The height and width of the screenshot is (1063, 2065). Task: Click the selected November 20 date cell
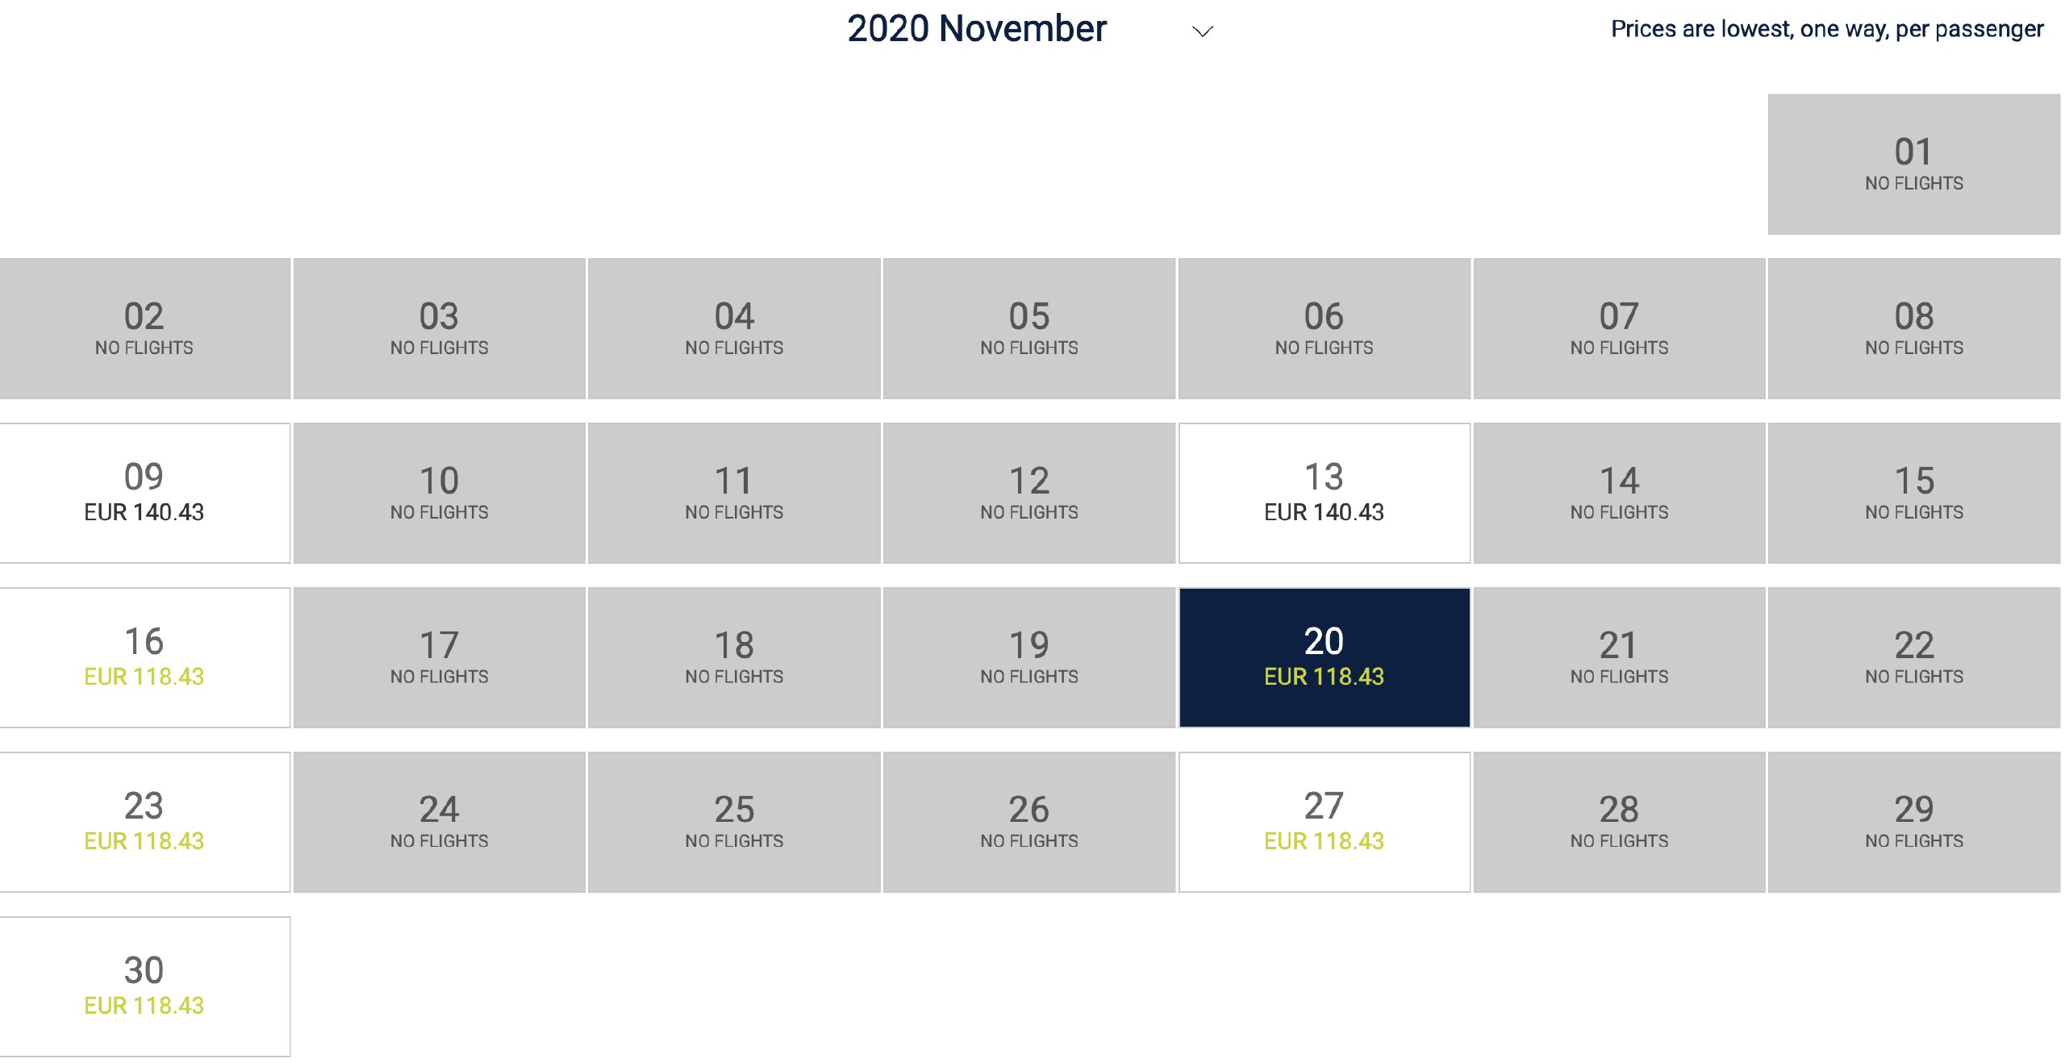click(1324, 657)
